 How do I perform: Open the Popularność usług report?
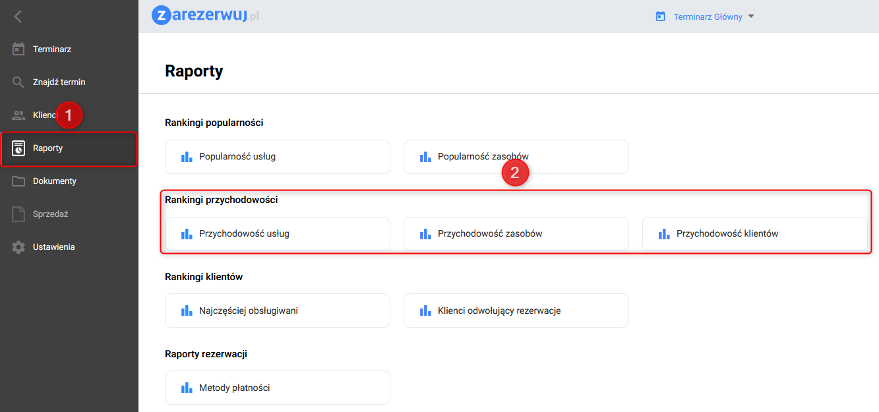(277, 157)
